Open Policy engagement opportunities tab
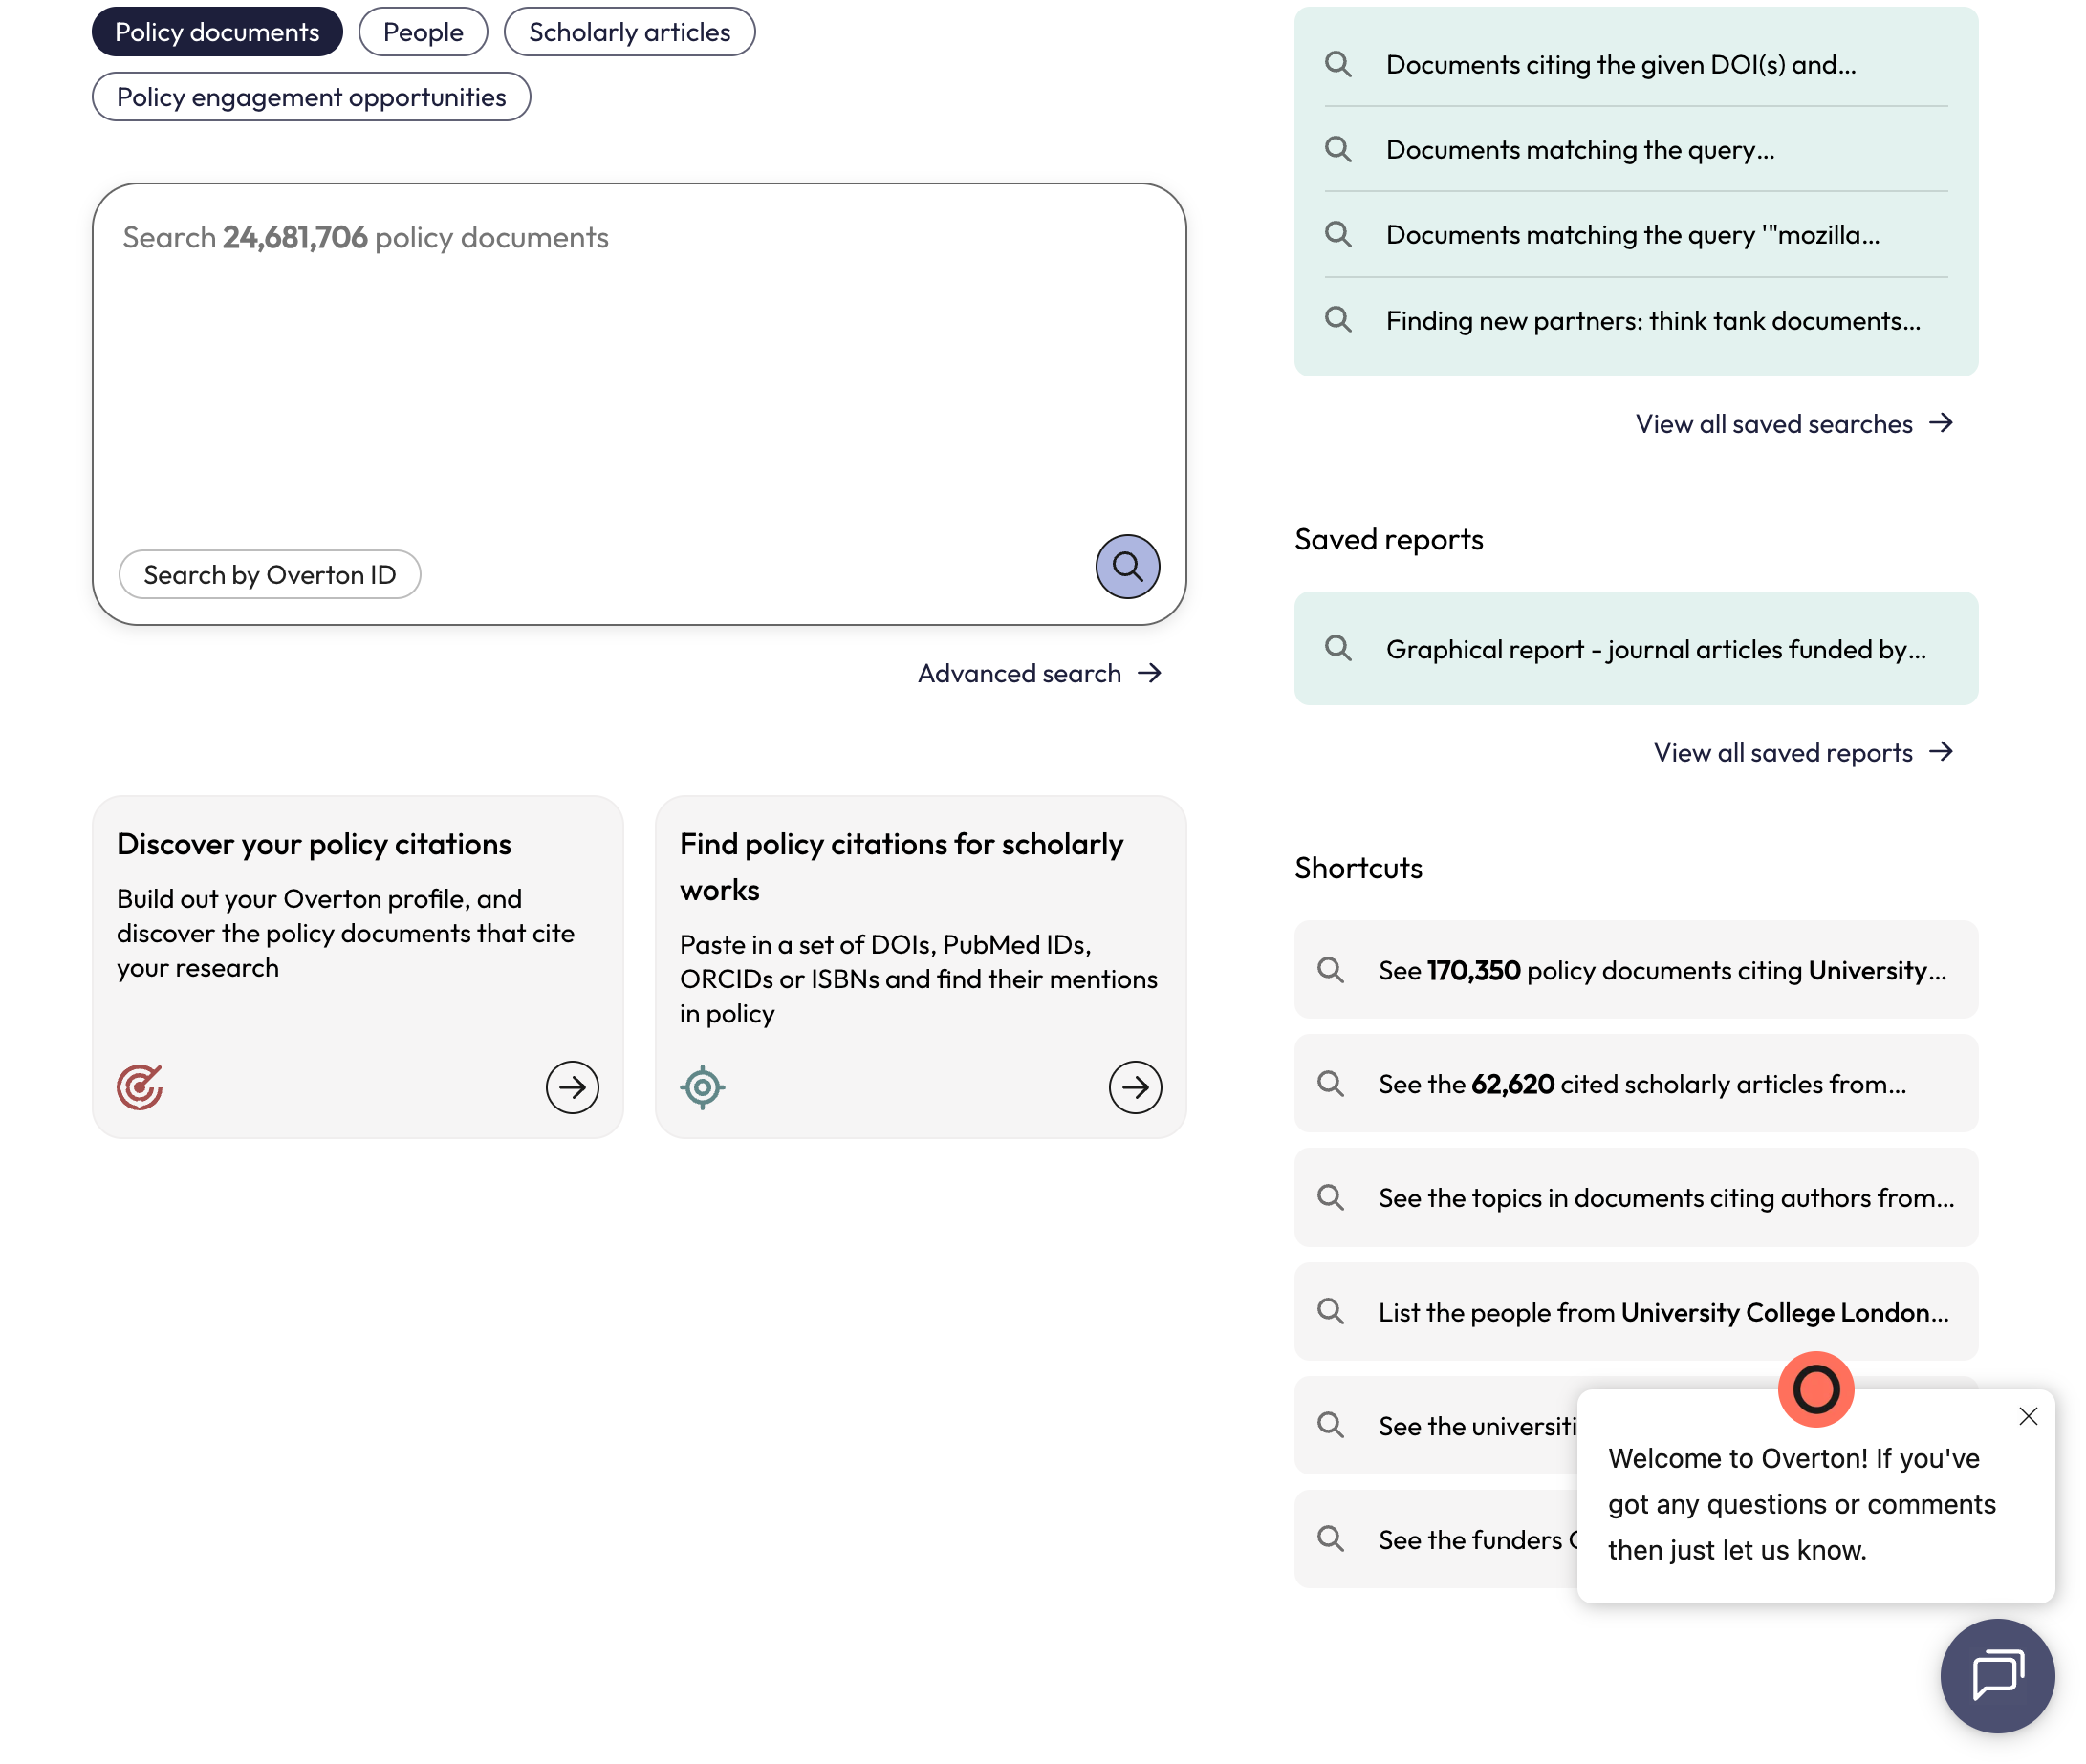Viewport: 2086px width, 1764px height. tap(311, 97)
